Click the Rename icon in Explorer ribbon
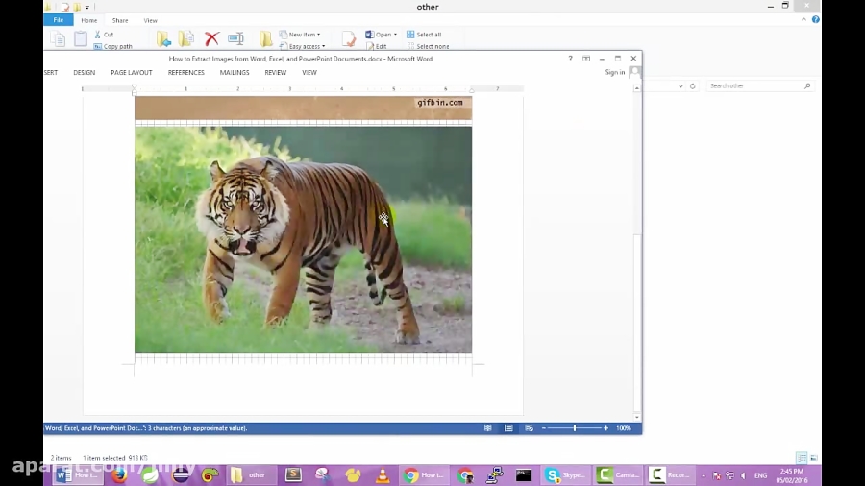Image resolution: width=865 pixels, height=486 pixels. tap(235, 38)
